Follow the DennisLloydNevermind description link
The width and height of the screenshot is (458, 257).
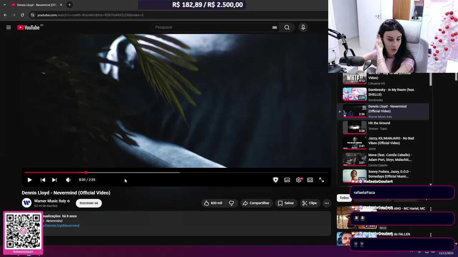tap(62, 226)
